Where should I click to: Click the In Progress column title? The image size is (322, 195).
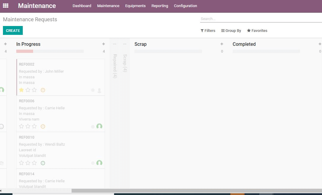click(x=28, y=44)
